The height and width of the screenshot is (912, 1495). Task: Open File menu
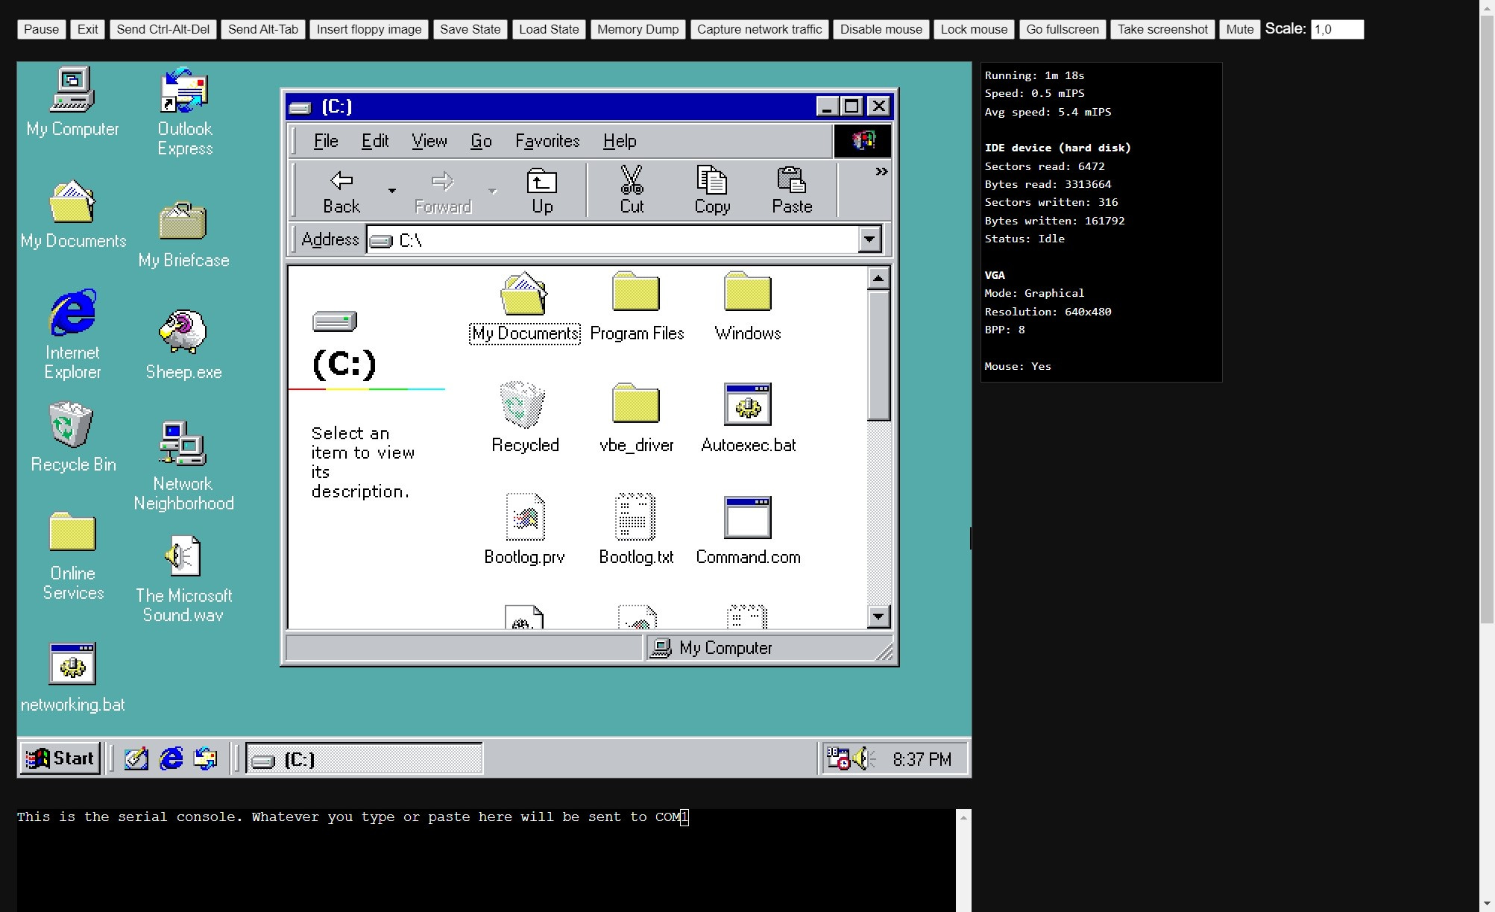tap(326, 141)
